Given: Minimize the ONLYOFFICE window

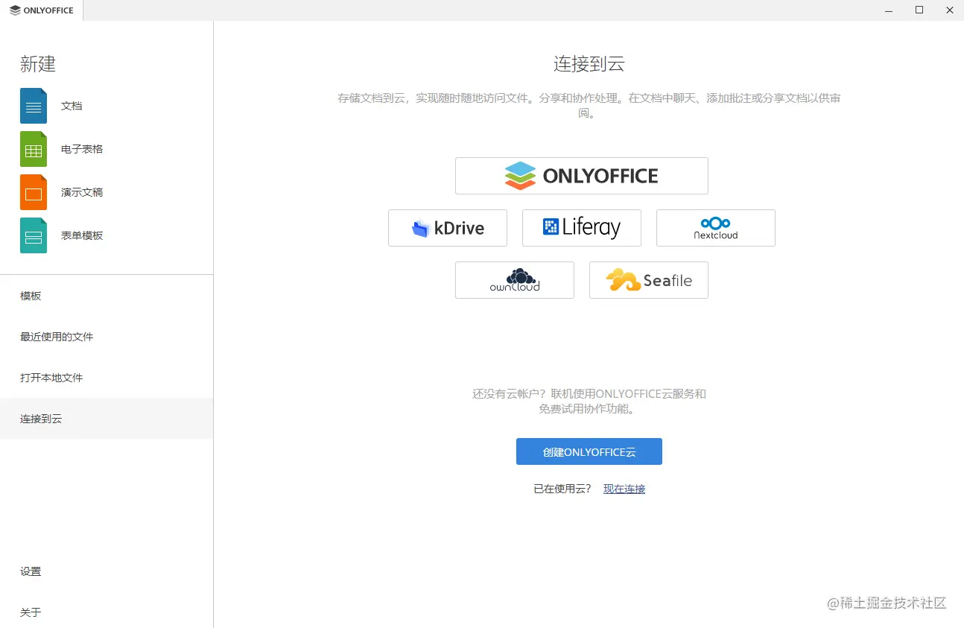Looking at the screenshot, I should click(889, 10).
